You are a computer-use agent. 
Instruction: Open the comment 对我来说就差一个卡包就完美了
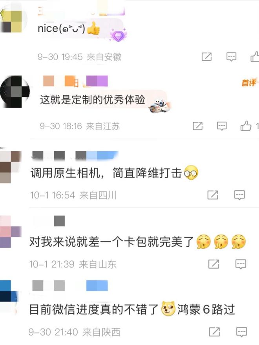[x=111, y=242]
